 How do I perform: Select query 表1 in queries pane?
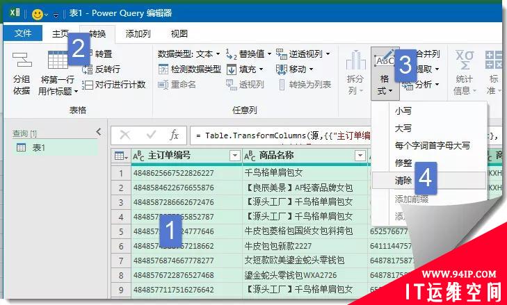(x=55, y=148)
